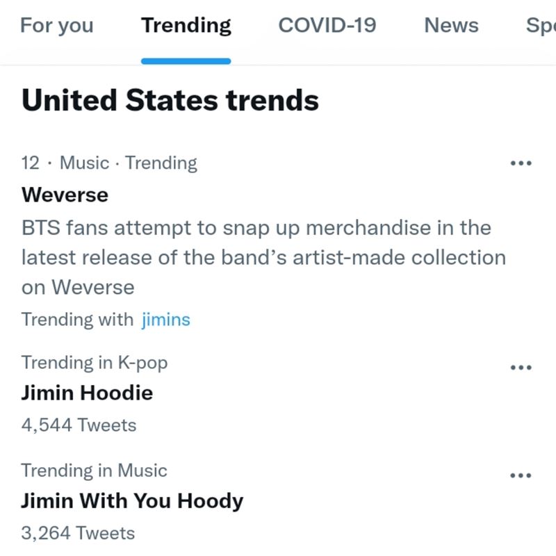
Task: Click the Trending in K-pop label
Action: 94,362
